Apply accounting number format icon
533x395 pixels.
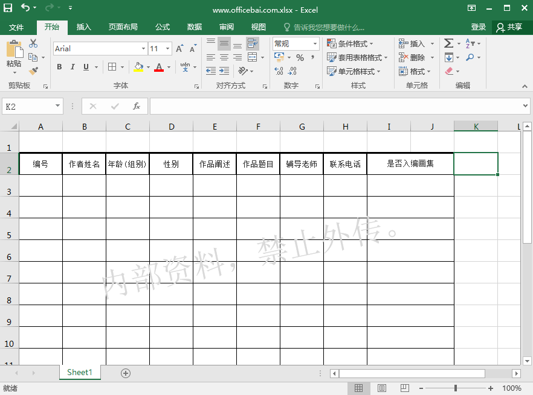(279, 57)
